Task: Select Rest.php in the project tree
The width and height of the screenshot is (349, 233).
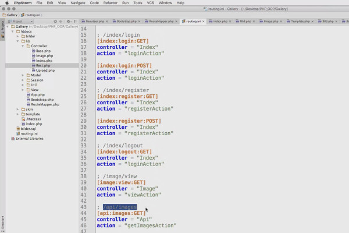Action: (x=43, y=65)
